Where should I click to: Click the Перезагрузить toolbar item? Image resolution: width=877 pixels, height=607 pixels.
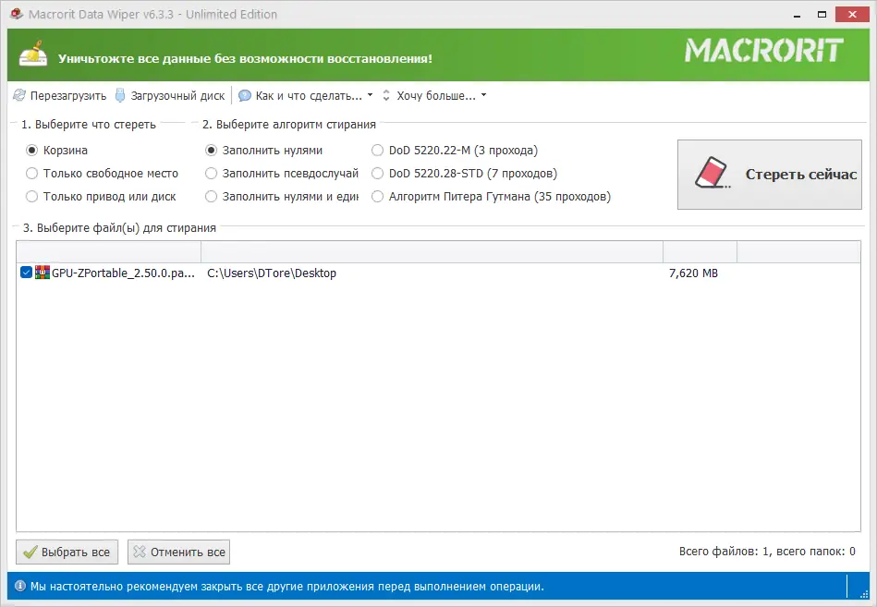tap(59, 95)
